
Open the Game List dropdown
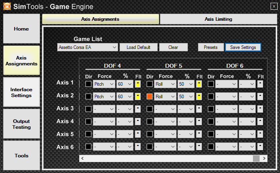(x=87, y=47)
